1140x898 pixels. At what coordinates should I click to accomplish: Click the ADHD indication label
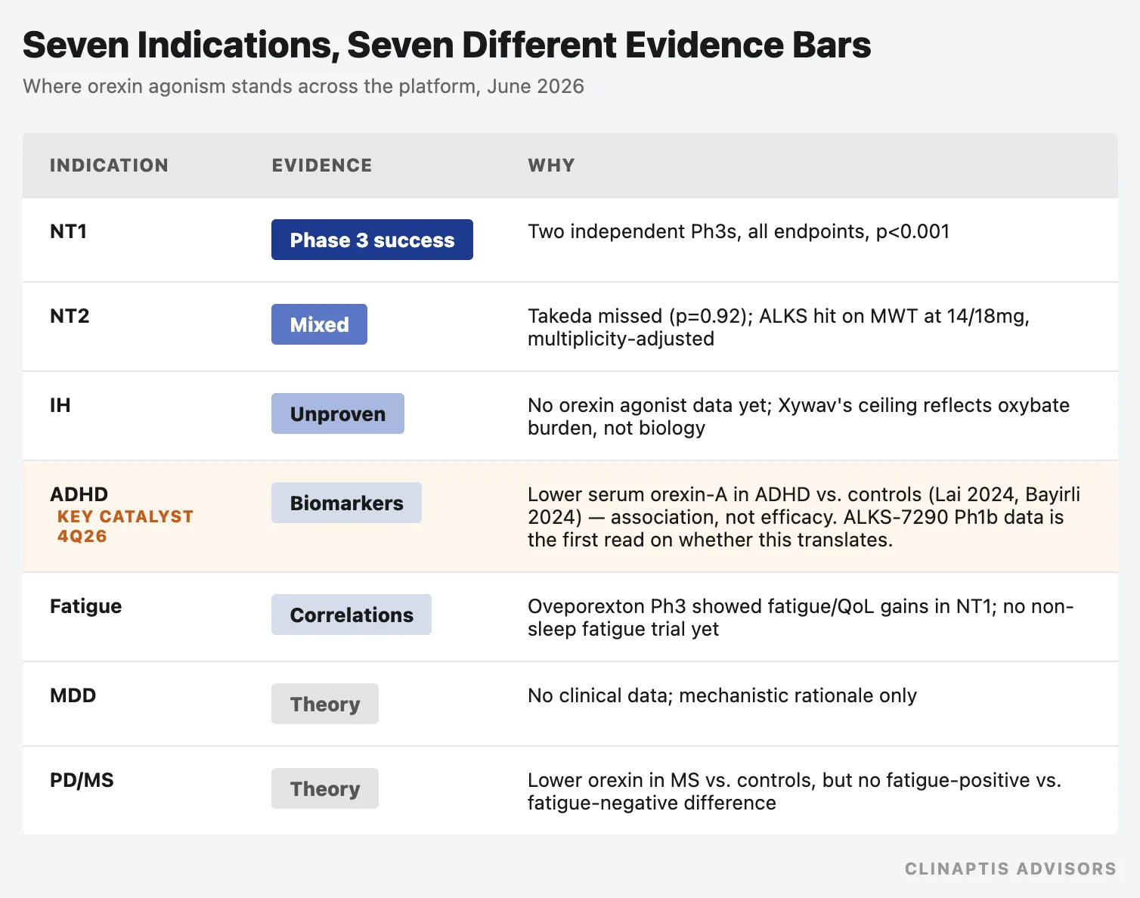pyautogui.click(x=79, y=494)
